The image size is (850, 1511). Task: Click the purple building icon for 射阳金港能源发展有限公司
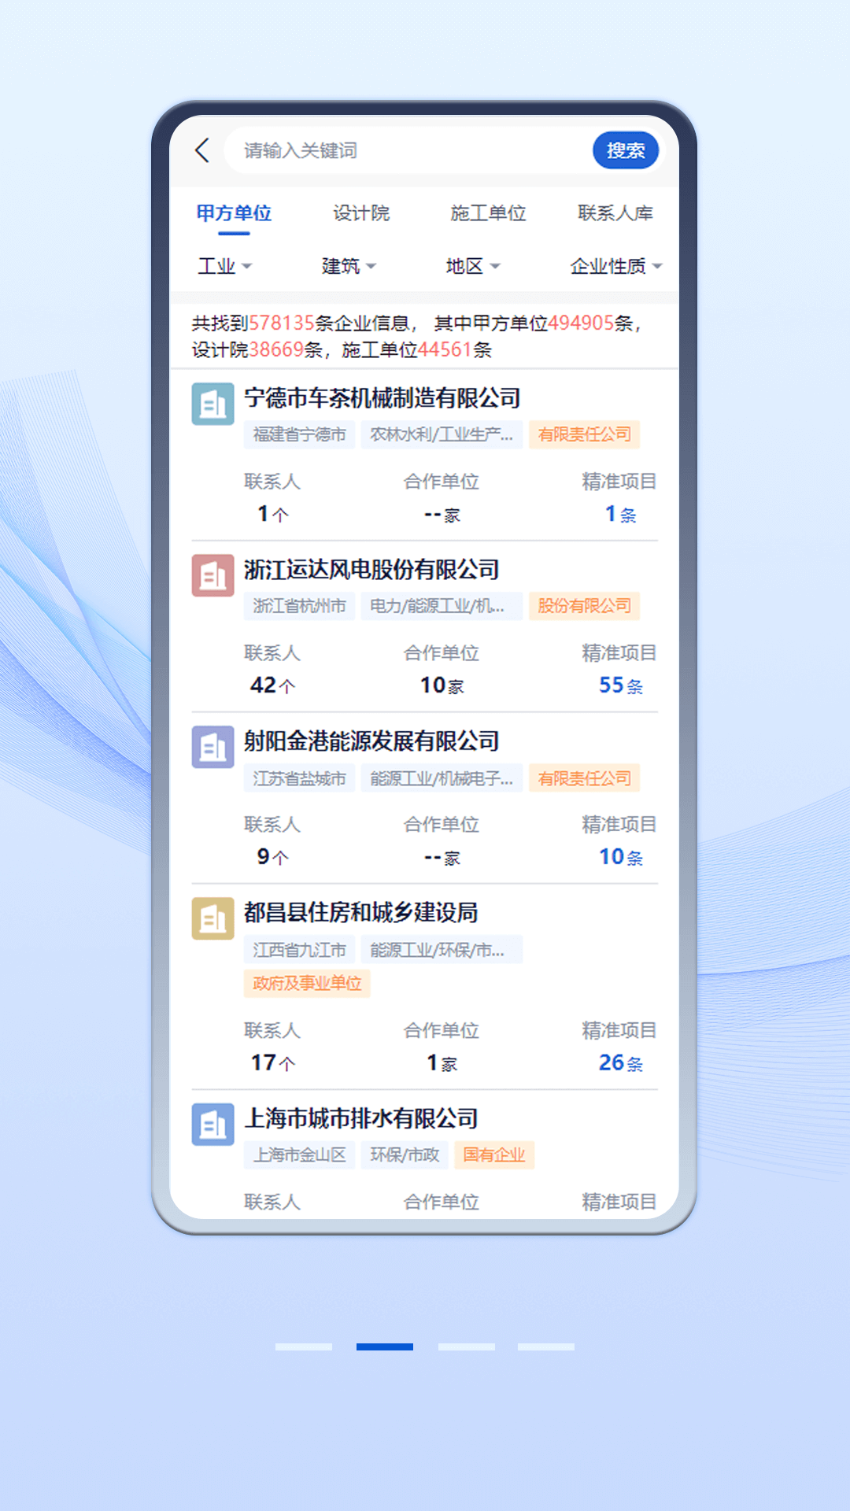click(x=213, y=747)
